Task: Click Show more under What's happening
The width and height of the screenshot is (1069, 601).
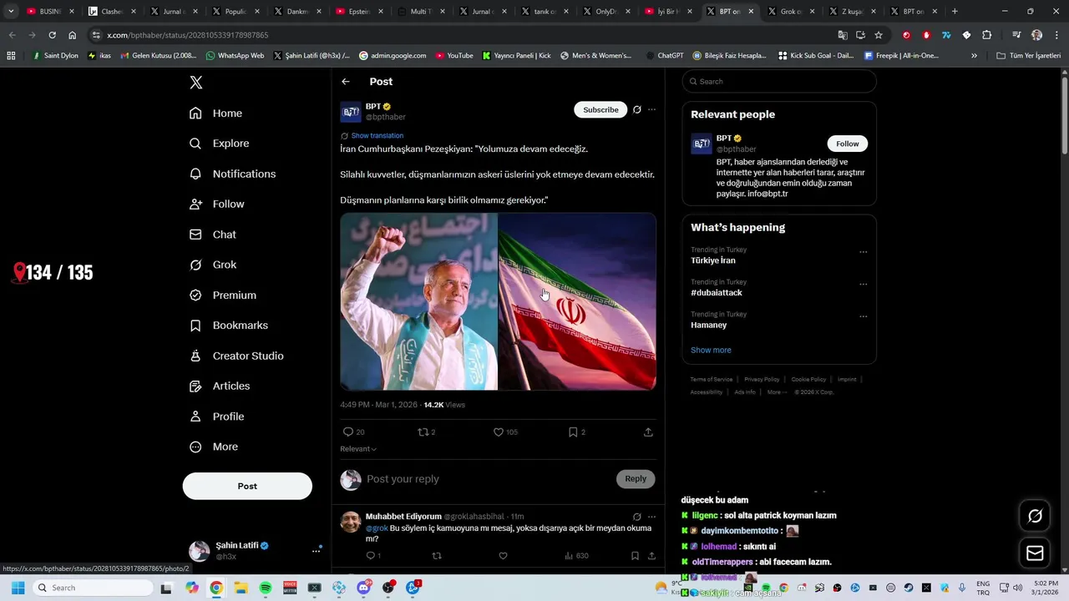Action: click(711, 350)
